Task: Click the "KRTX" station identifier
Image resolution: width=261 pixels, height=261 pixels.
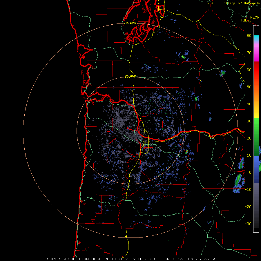Action: pyautogui.click(x=170, y=259)
